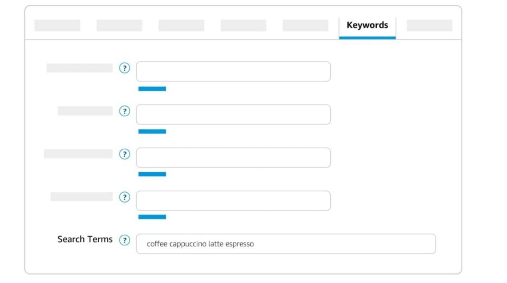Select the placeholder tab right after Keywords
The width and height of the screenshot is (507, 283).
point(429,25)
